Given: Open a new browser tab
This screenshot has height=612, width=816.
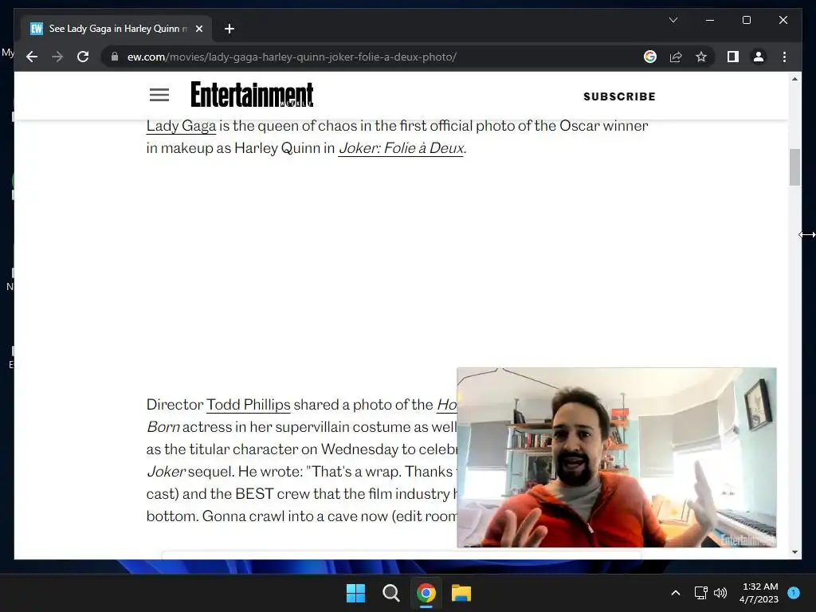Looking at the screenshot, I should coord(229,29).
